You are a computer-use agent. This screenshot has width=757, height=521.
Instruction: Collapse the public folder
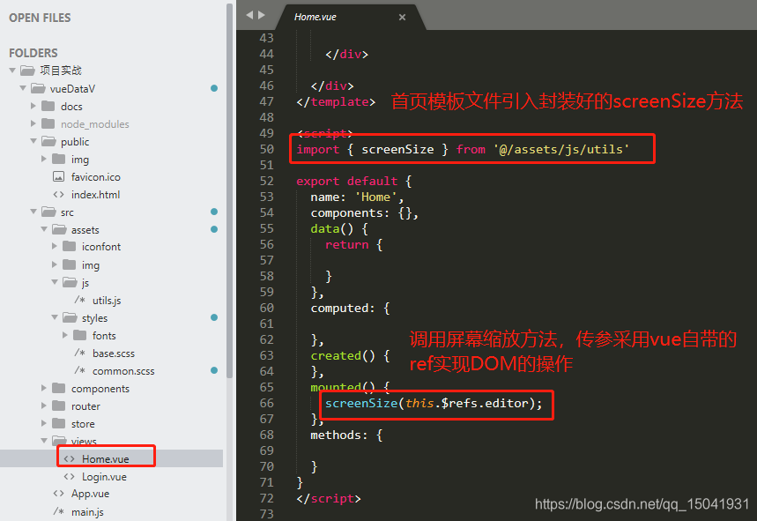click(33, 141)
